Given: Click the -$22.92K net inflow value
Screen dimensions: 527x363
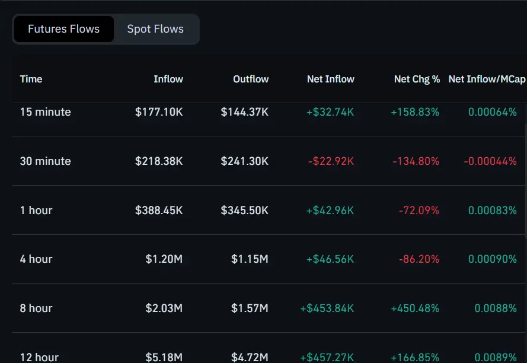Looking at the screenshot, I should coord(331,161).
